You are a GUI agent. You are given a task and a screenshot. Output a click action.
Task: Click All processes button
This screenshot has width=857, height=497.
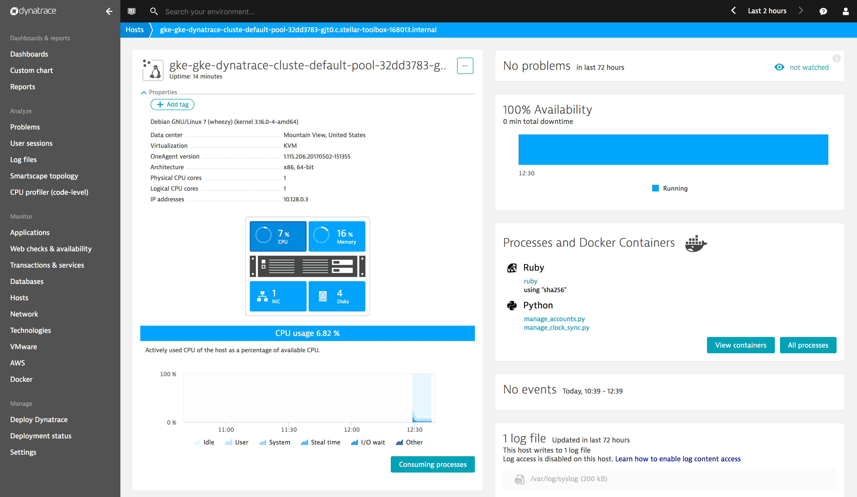tap(808, 345)
